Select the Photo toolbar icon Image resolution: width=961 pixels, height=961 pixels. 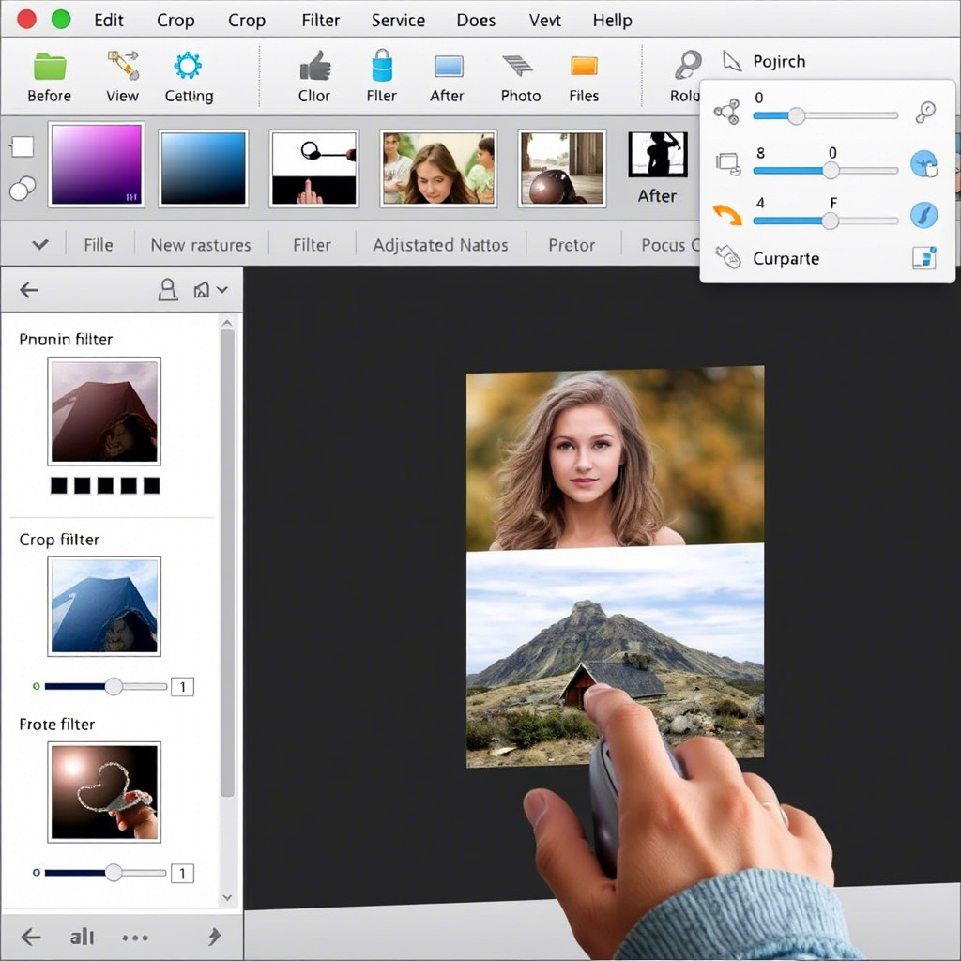[518, 66]
